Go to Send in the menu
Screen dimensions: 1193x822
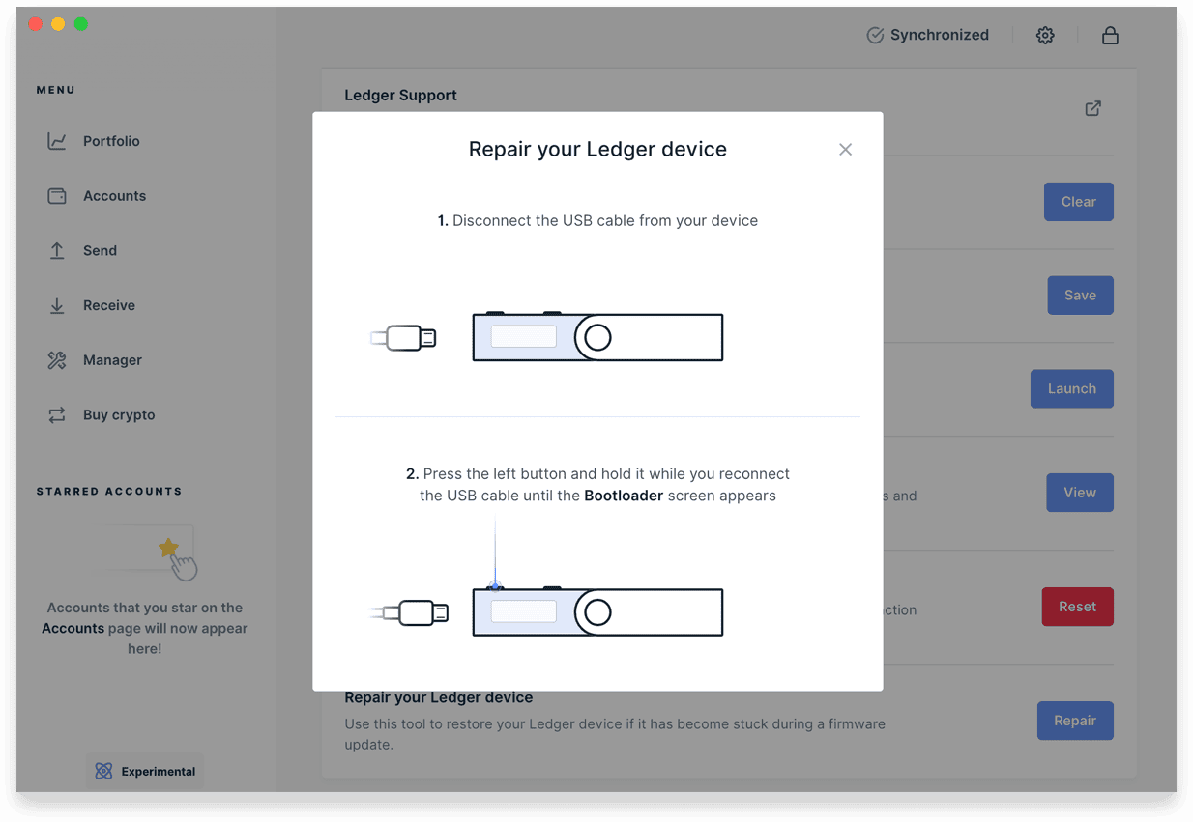click(100, 250)
